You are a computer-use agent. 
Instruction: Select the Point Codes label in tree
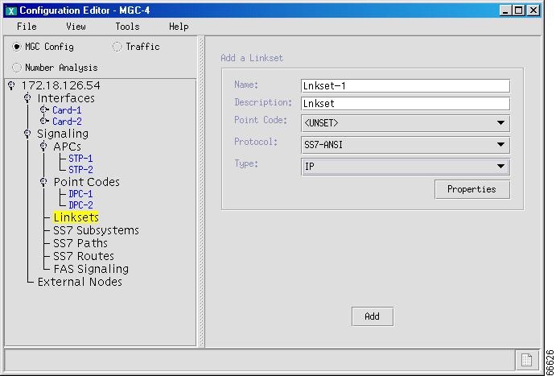pyautogui.click(x=87, y=182)
